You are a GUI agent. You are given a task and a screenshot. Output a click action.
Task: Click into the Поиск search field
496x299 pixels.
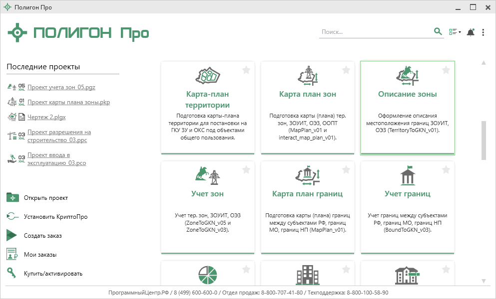(375, 32)
